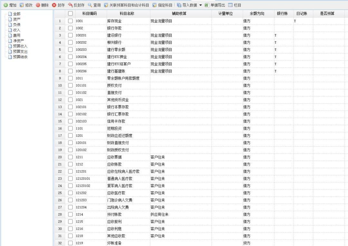Click the 查询 (search) magnifier icon

[x=90, y=5]
